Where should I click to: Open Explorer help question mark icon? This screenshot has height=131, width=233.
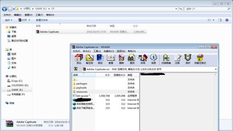click(227, 20)
